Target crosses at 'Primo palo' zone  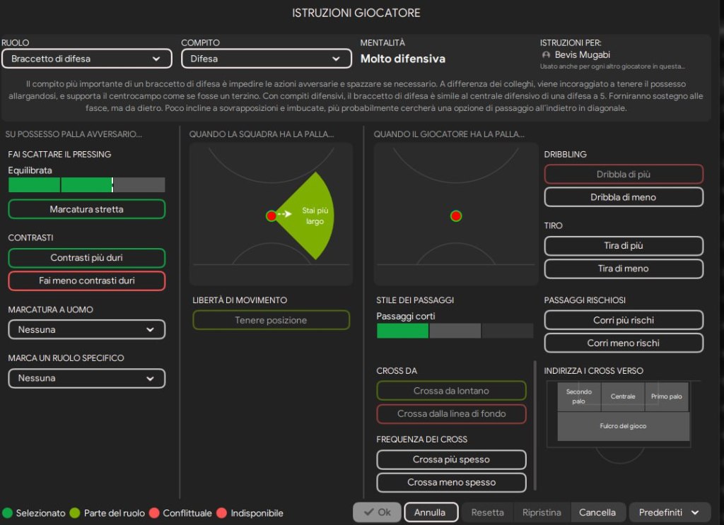pyautogui.click(x=667, y=396)
